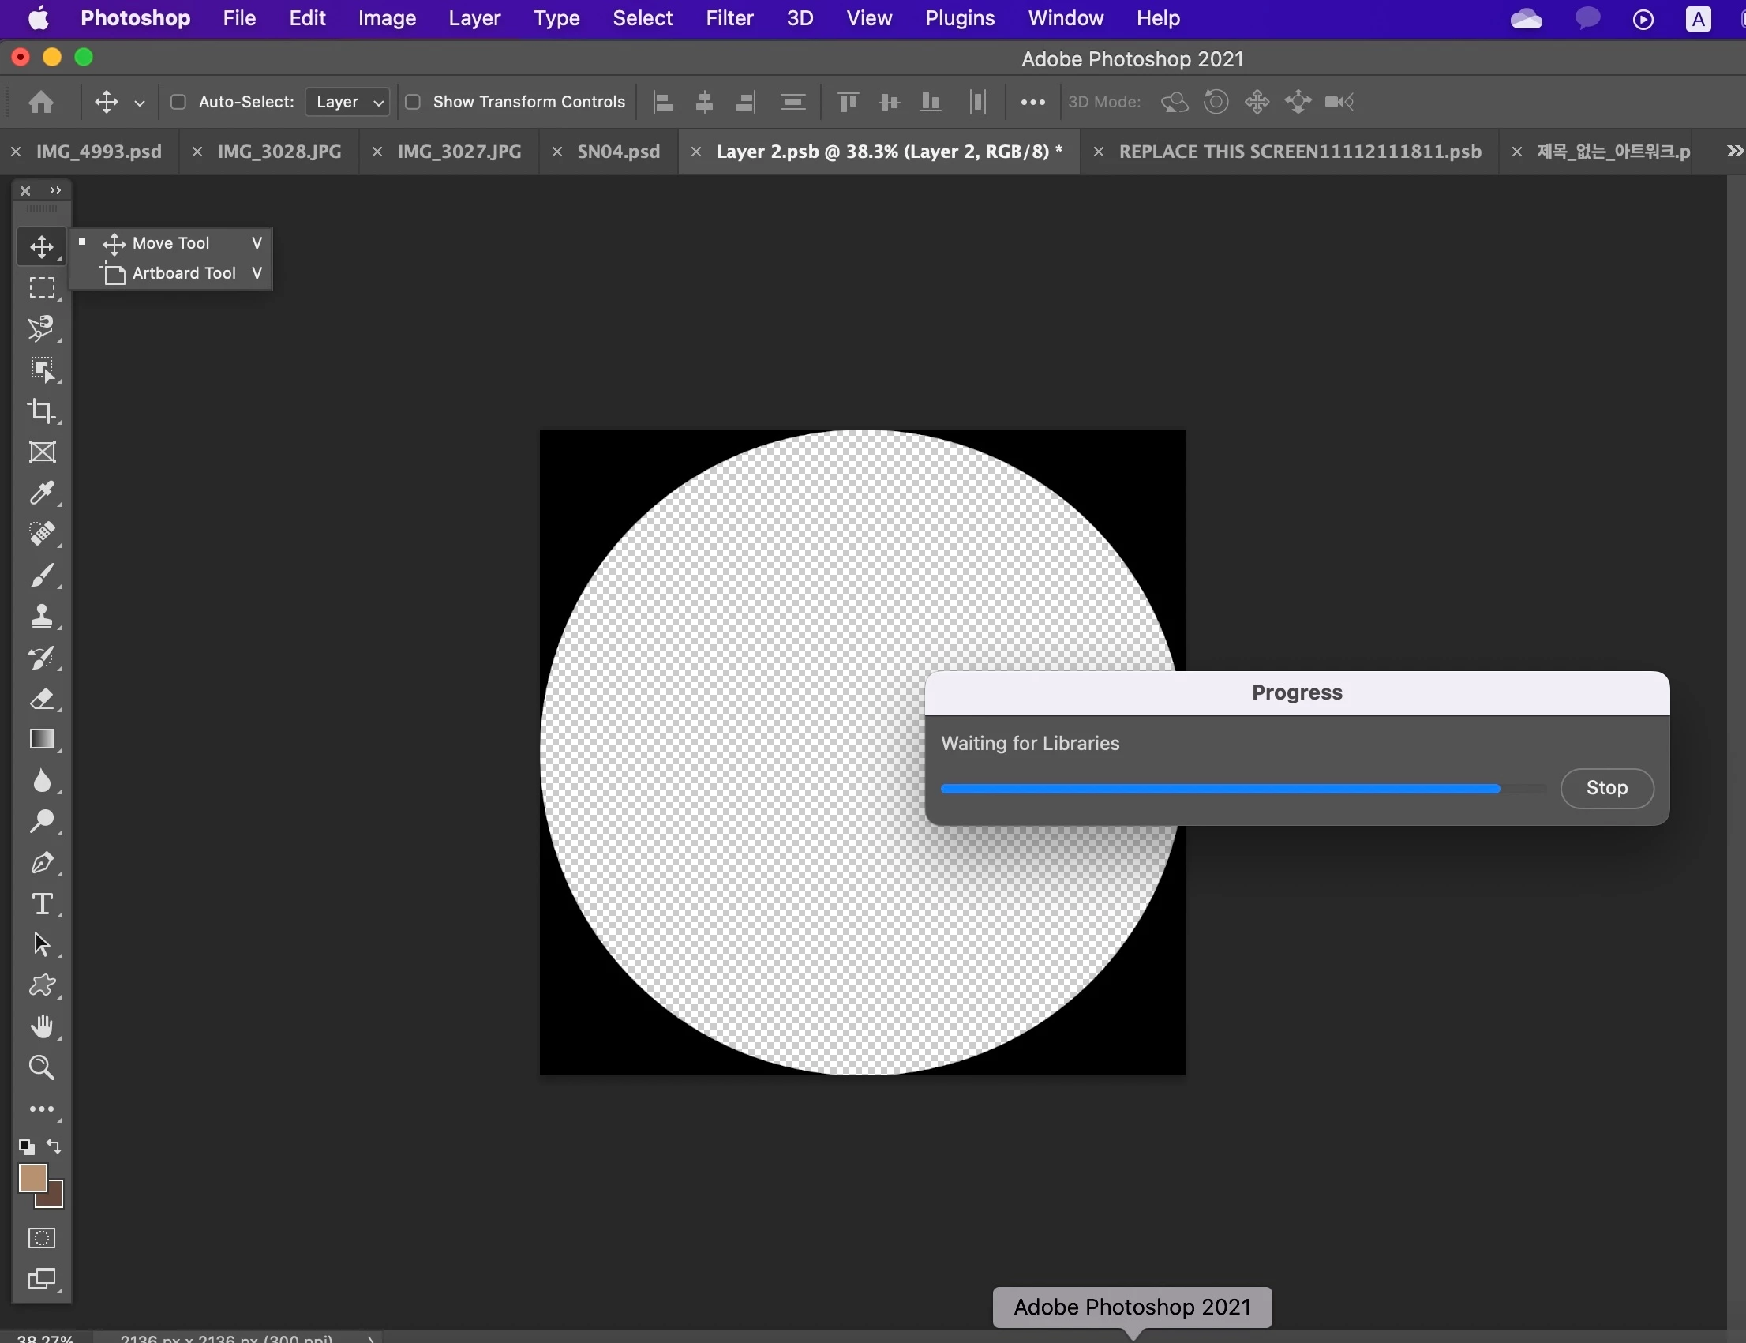The height and width of the screenshot is (1343, 1746).
Task: Select the Horizontal Type tool
Action: click(42, 904)
